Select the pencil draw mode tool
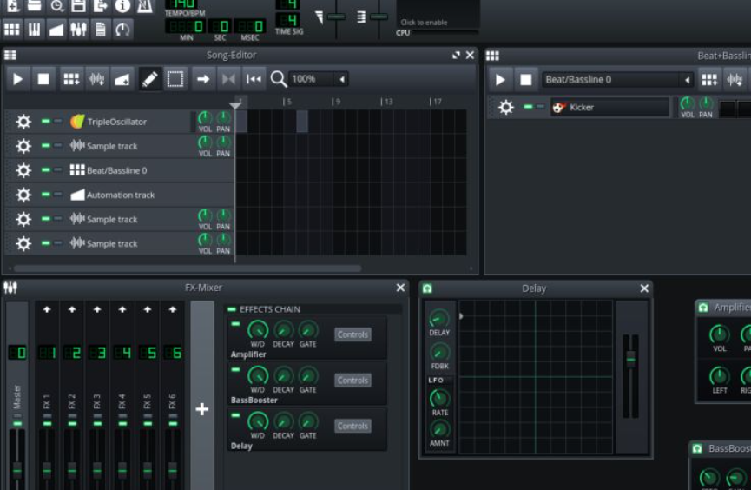This screenshot has height=490, width=751. [149, 79]
